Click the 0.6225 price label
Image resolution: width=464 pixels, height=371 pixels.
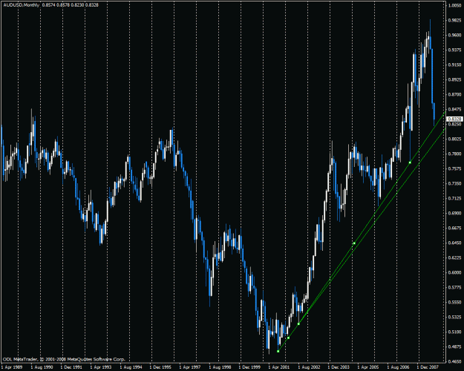(x=455, y=257)
